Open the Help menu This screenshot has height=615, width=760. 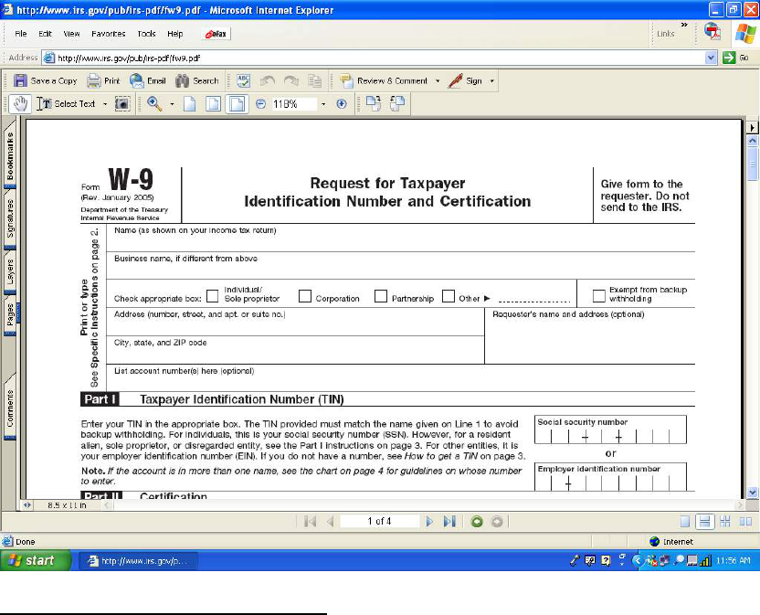175,34
